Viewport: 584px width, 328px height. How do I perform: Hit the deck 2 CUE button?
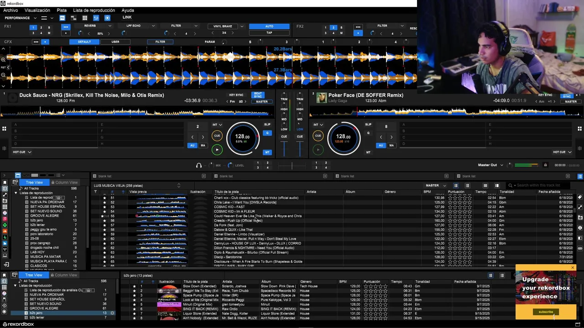point(318,136)
